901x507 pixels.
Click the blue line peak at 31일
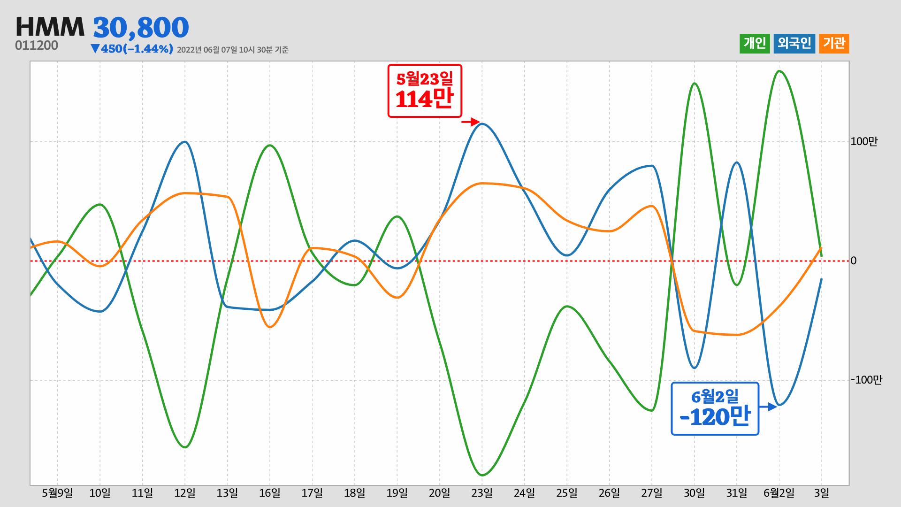click(x=737, y=162)
